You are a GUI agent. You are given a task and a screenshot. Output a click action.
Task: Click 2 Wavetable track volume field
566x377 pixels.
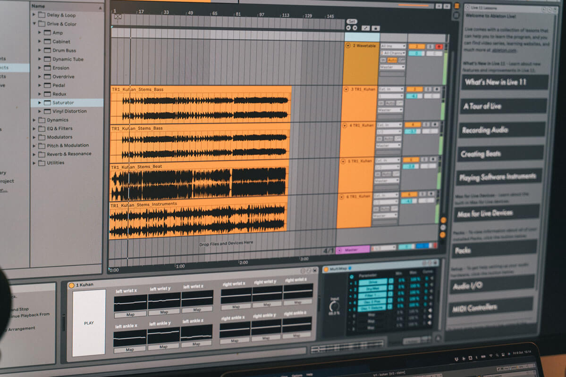[x=416, y=53]
